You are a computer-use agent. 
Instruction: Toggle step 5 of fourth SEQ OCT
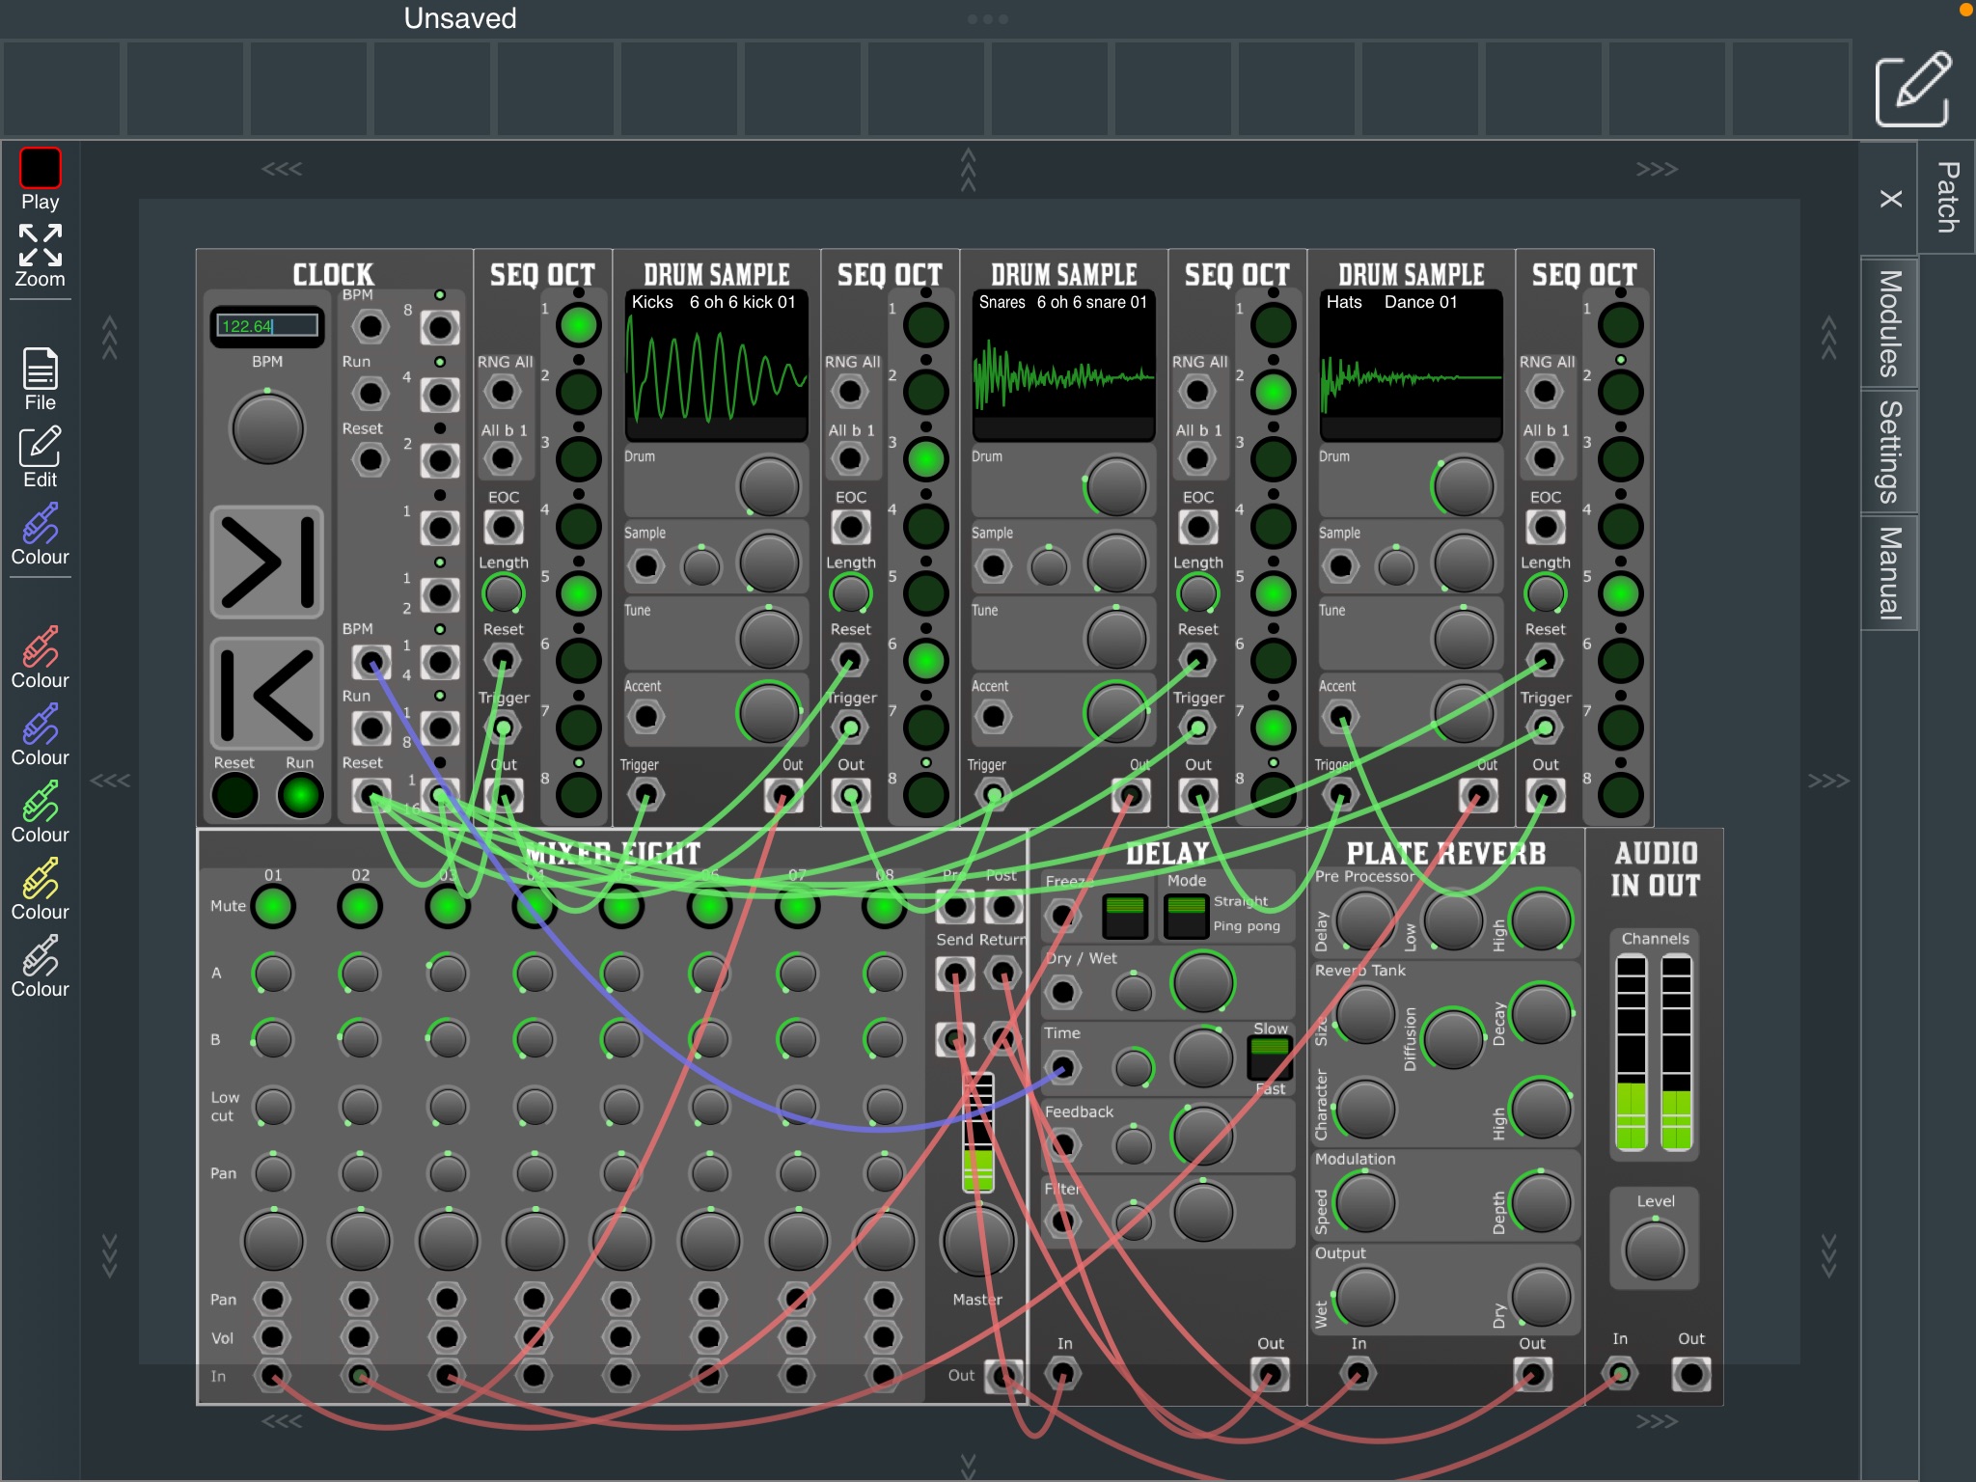(x=1620, y=593)
